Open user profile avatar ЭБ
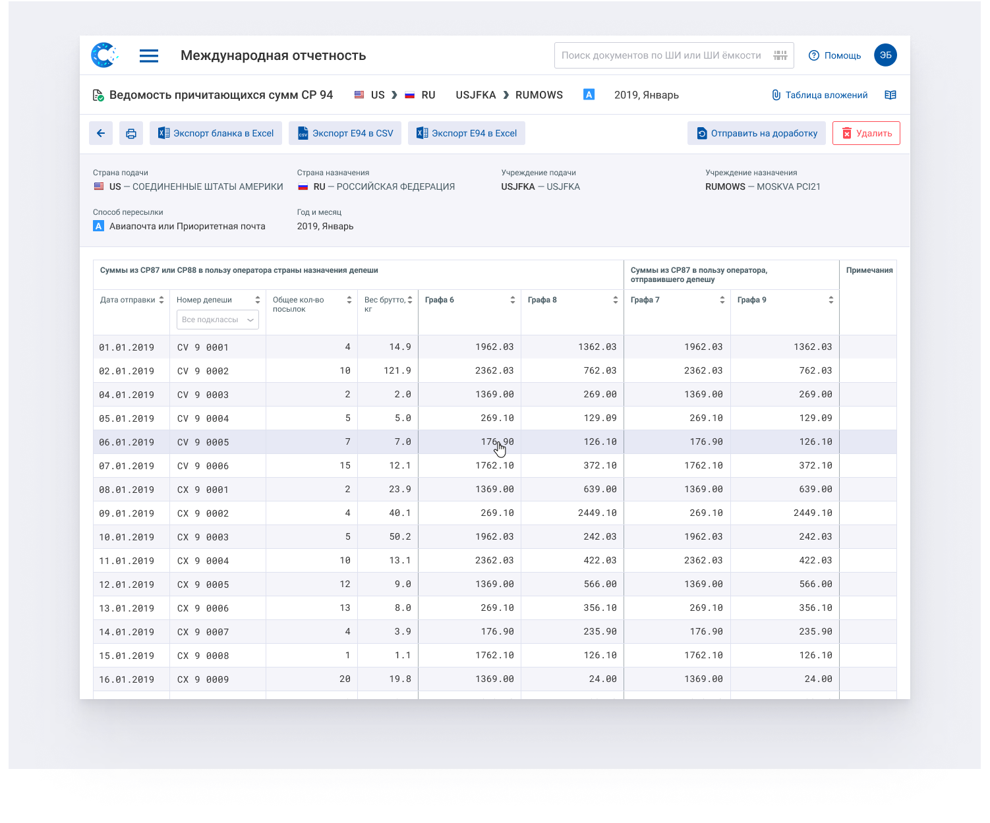 [885, 55]
